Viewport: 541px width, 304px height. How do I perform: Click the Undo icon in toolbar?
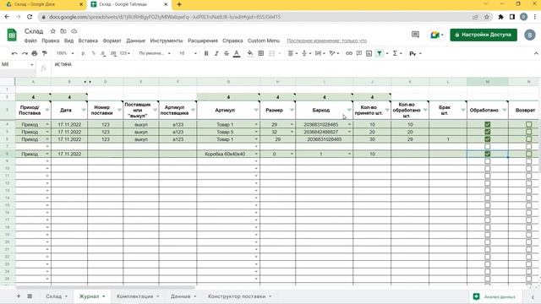point(14,53)
